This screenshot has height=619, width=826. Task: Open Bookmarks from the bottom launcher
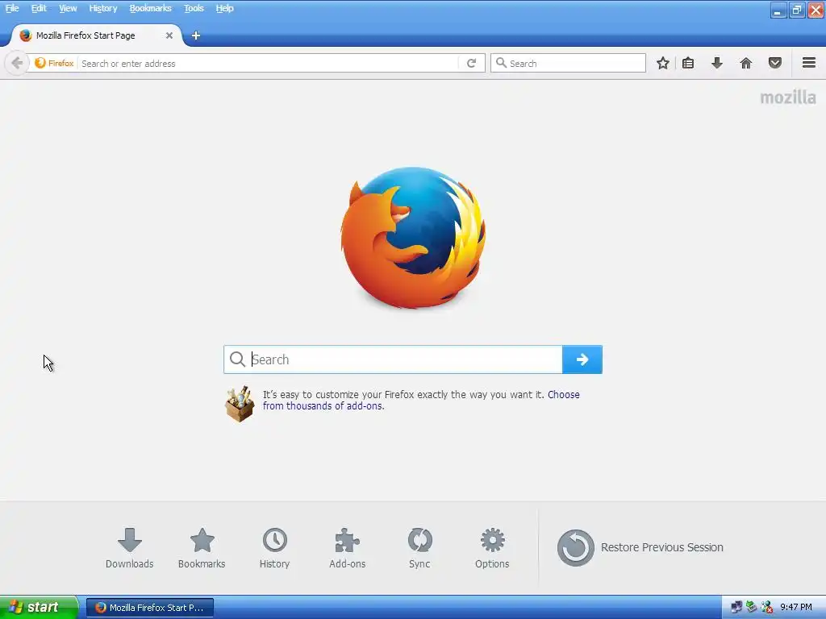tap(202, 548)
